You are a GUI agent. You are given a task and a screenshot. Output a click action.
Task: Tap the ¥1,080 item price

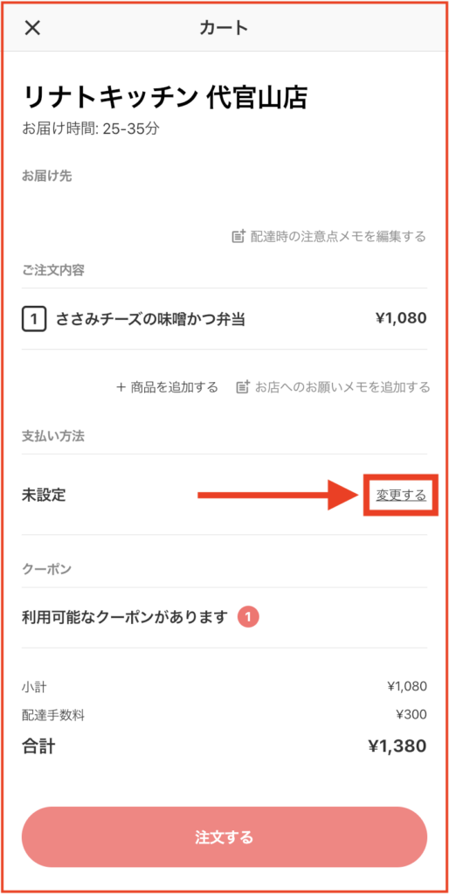(401, 318)
